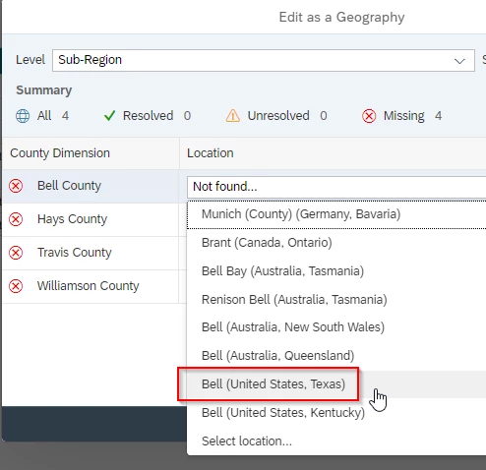The height and width of the screenshot is (470, 486).
Task: Click the red Missing status icon
Action: [369, 116]
